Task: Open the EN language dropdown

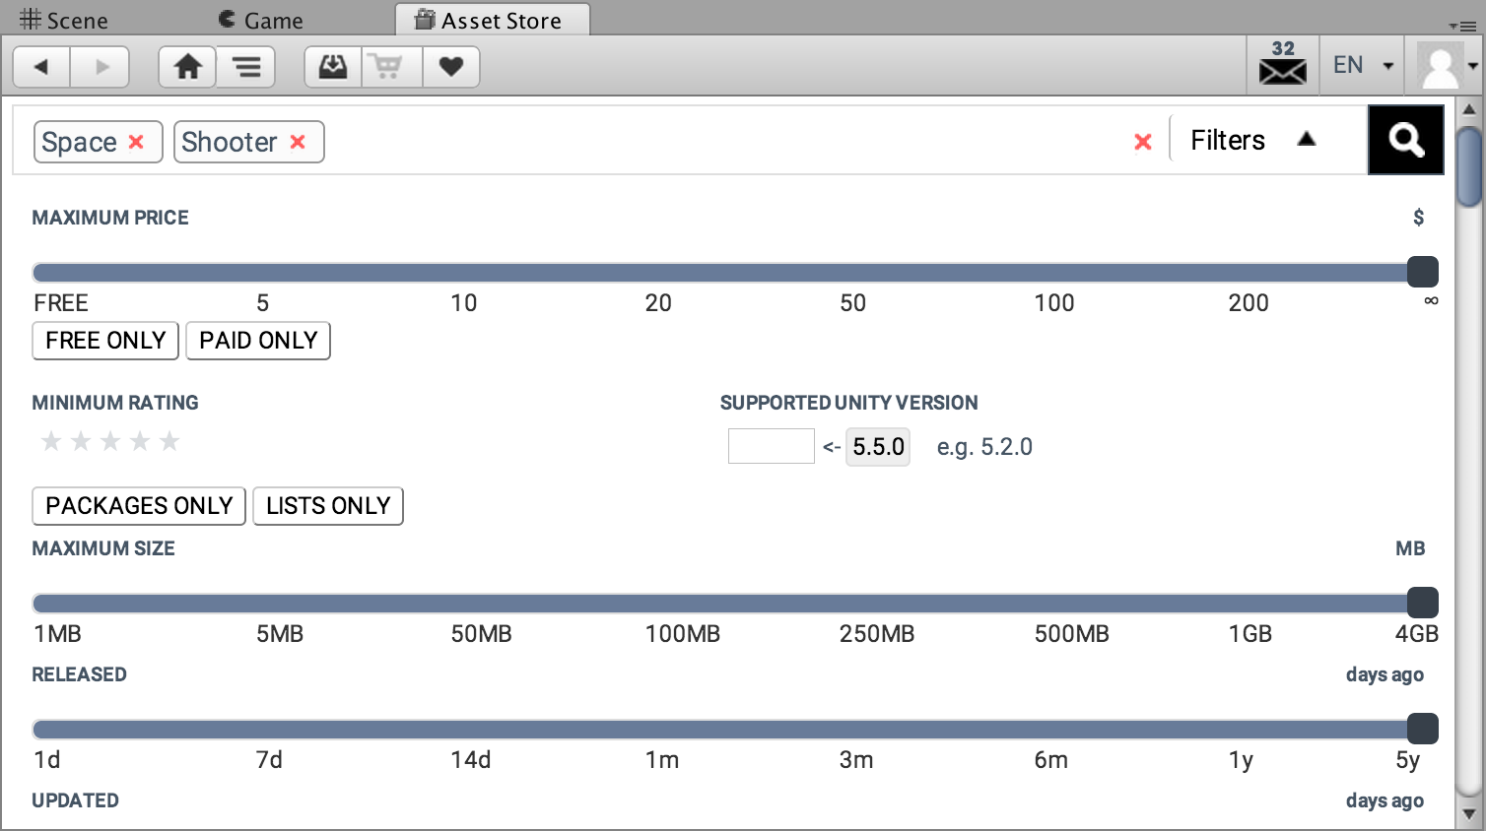Action: click(x=1363, y=65)
